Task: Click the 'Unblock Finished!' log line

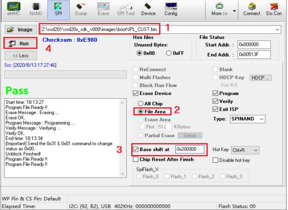Action: 23,154
